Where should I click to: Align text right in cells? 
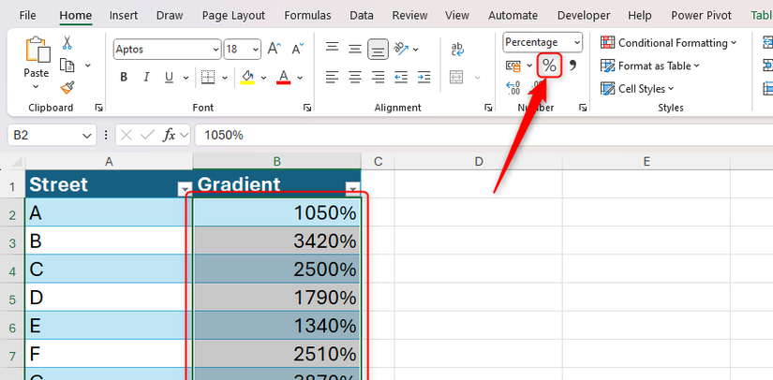[378, 78]
